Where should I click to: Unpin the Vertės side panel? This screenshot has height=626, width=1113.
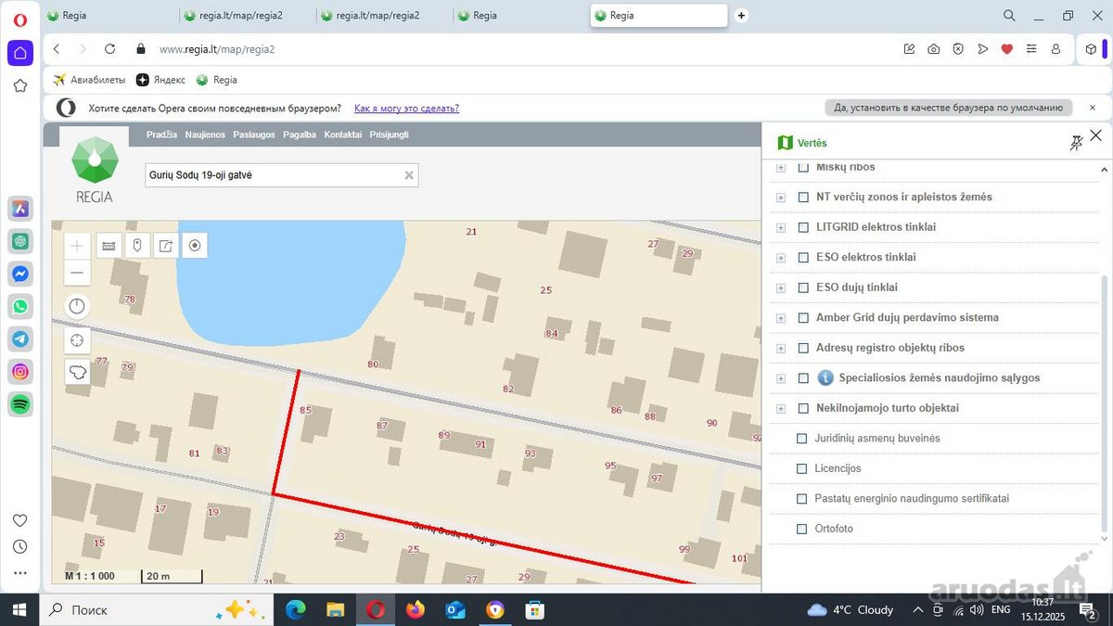pos(1076,143)
